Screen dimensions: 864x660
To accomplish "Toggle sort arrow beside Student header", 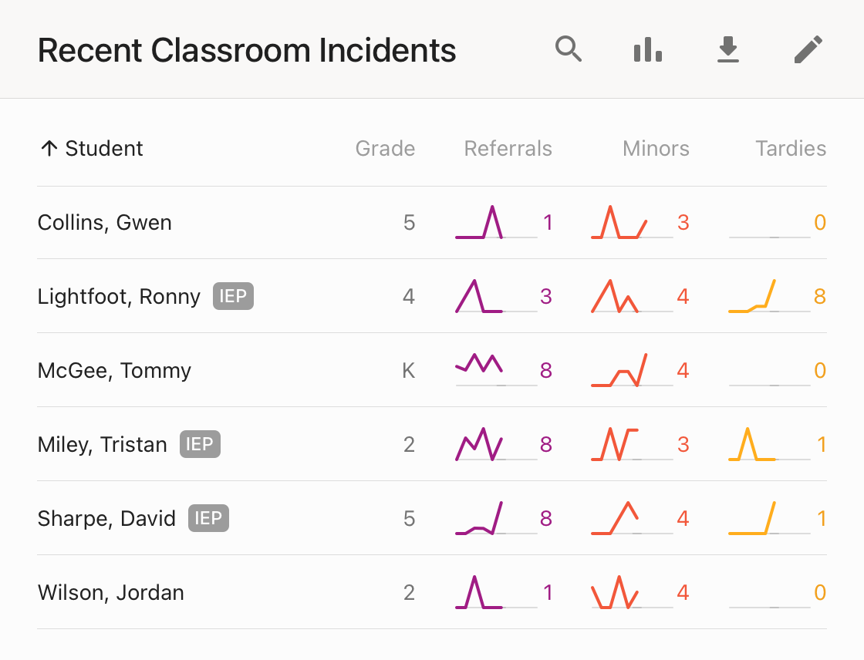I will (49, 149).
